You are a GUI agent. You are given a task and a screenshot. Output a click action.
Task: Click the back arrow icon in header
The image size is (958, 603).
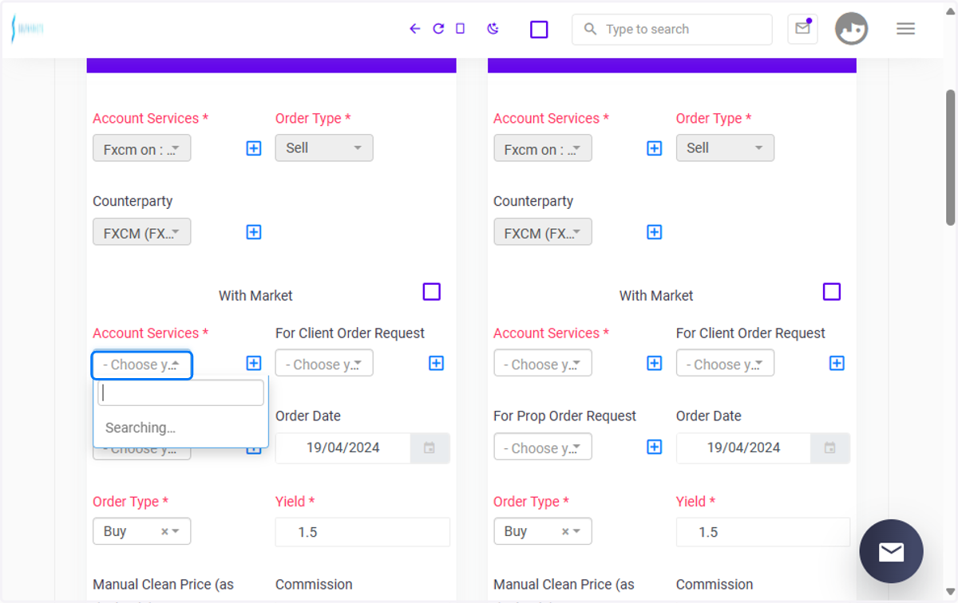tap(414, 29)
